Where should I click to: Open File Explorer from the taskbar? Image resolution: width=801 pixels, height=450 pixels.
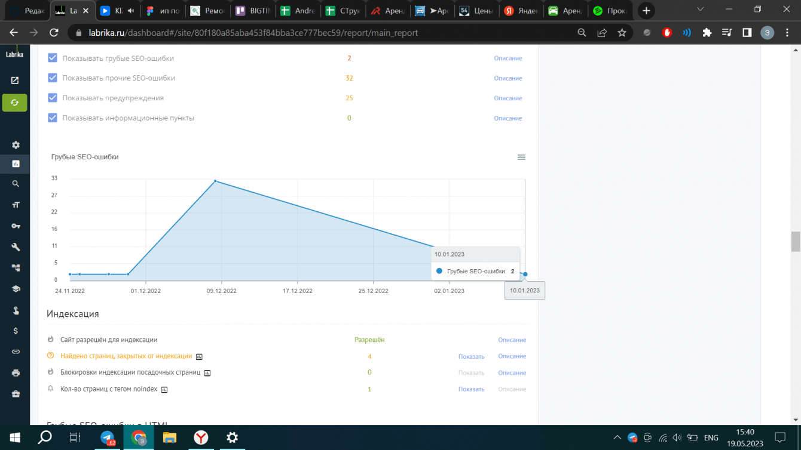tap(170, 437)
